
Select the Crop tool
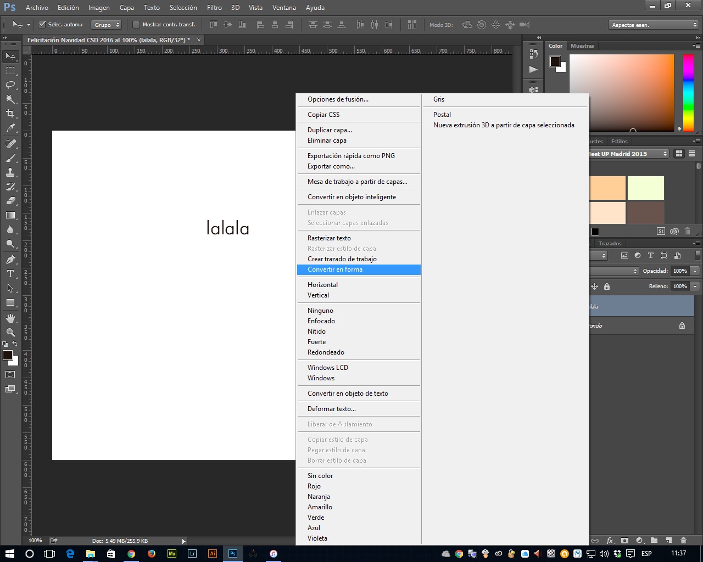(10, 114)
